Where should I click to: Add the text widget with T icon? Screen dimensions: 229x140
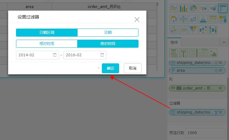click(183, 53)
